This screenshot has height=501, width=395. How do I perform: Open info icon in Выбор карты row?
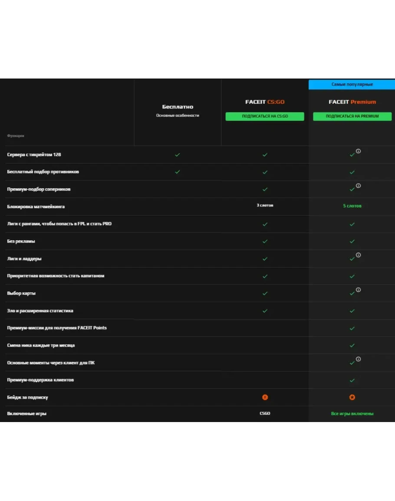click(x=359, y=290)
